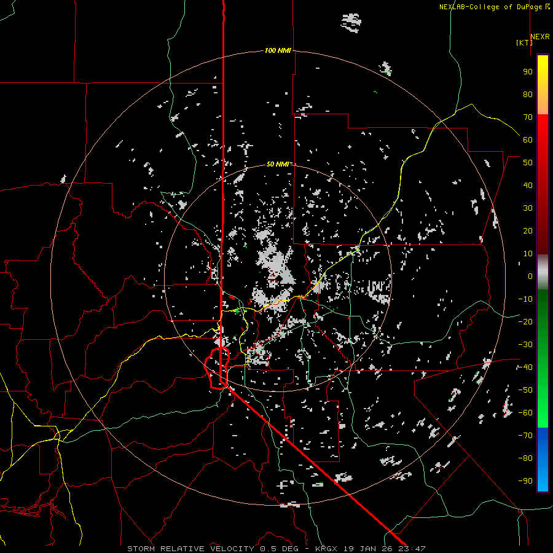Click the 20 value on the velocity scale
Screen dimensions: 553x553
pyautogui.click(x=528, y=231)
